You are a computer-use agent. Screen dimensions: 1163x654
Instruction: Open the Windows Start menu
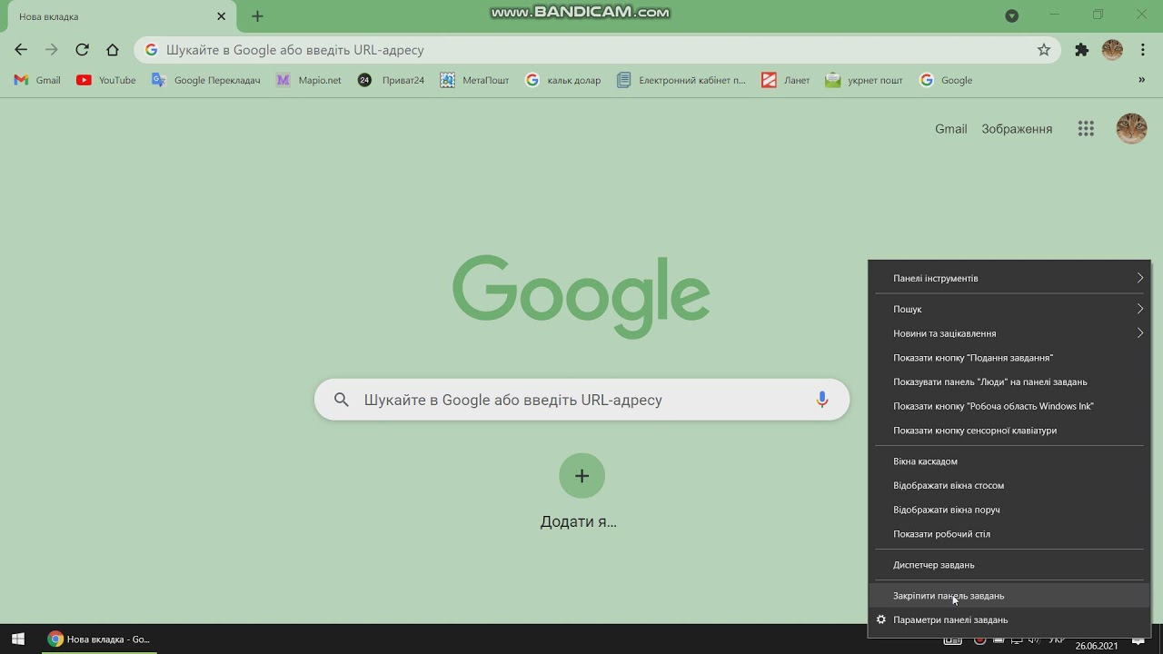(x=18, y=639)
